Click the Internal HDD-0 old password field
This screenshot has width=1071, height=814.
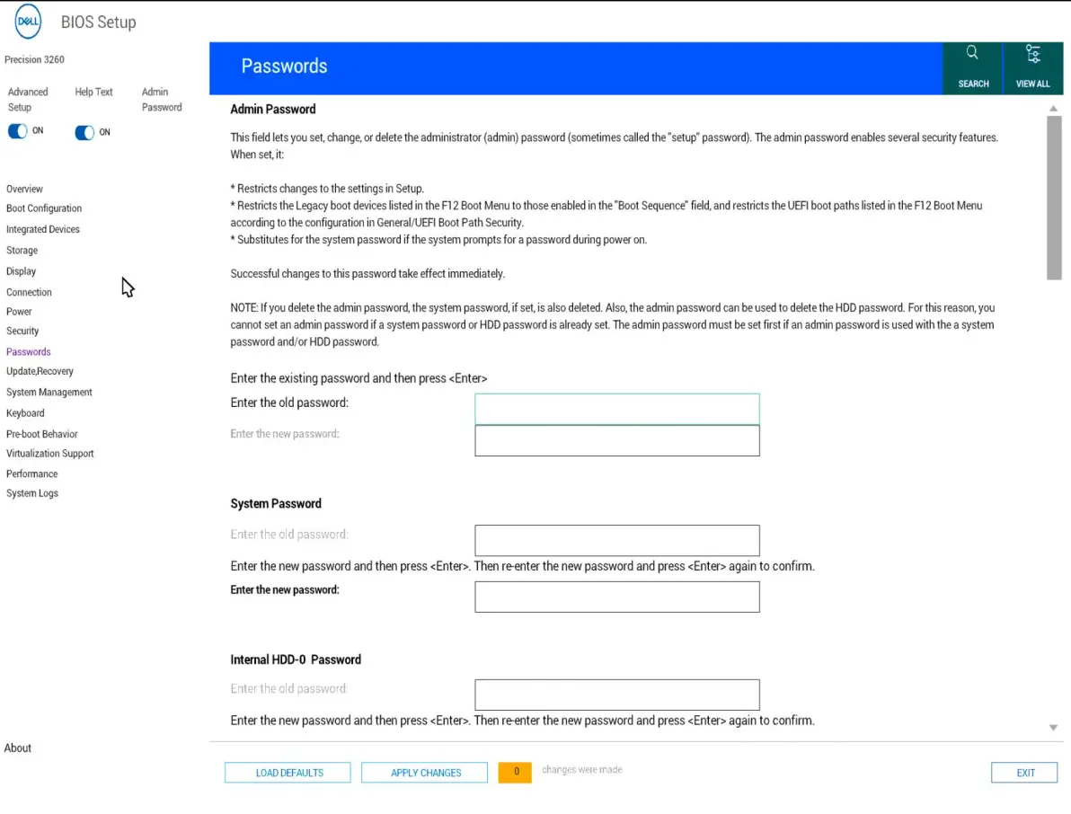click(x=616, y=695)
